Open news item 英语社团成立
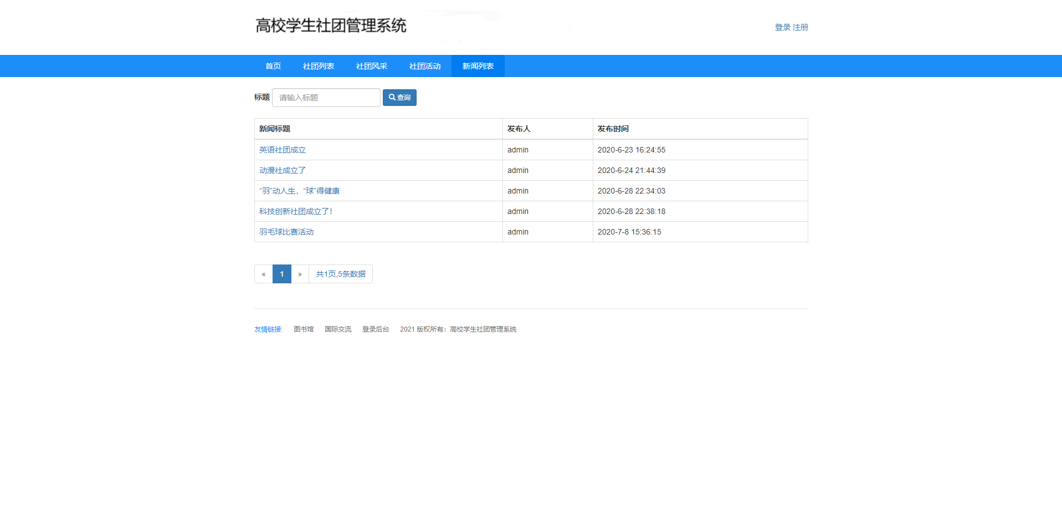Screen dimensions: 1062x514 [283, 150]
